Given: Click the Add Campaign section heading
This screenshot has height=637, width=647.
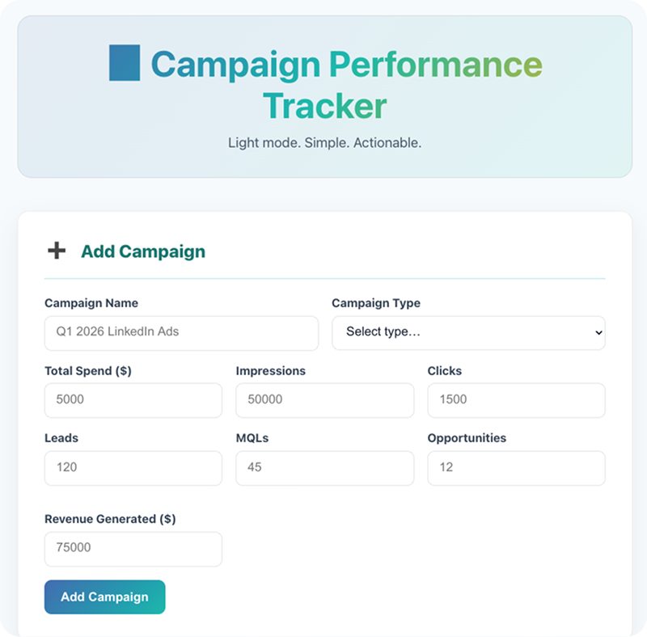Looking at the screenshot, I should pos(142,251).
